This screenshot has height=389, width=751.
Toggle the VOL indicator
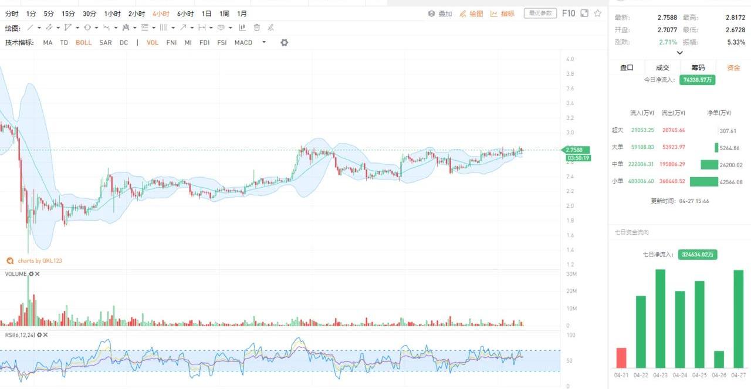click(153, 43)
